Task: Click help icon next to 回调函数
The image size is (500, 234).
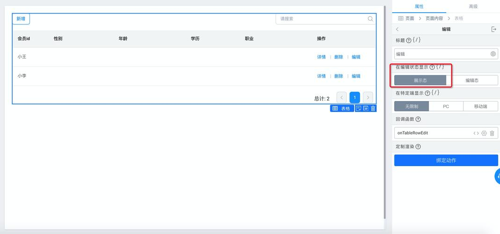Action: point(418,119)
